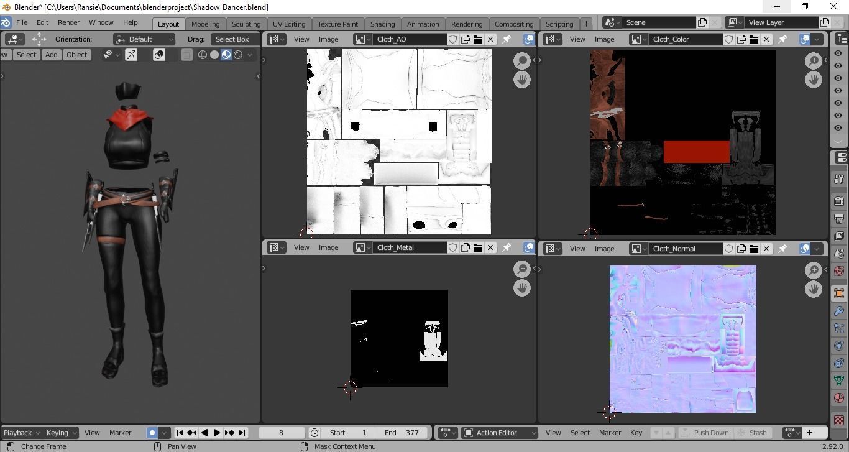
Task: Add a new workspace with plus button
Action: (586, 24)
